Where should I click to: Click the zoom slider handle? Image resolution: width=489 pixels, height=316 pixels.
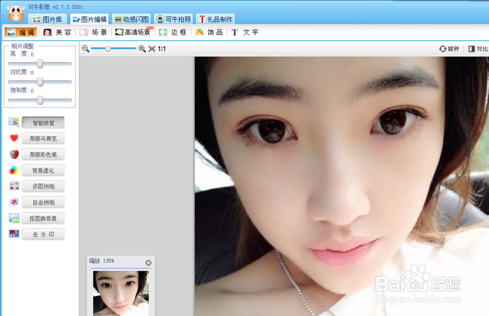point(108,48)
